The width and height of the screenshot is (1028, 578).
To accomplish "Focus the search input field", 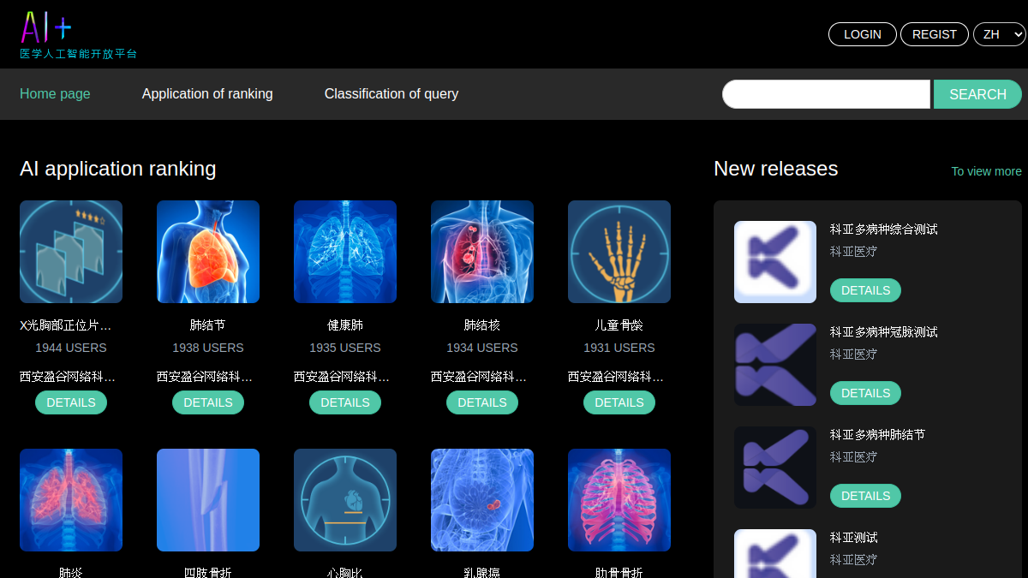I will coord(826,94).
